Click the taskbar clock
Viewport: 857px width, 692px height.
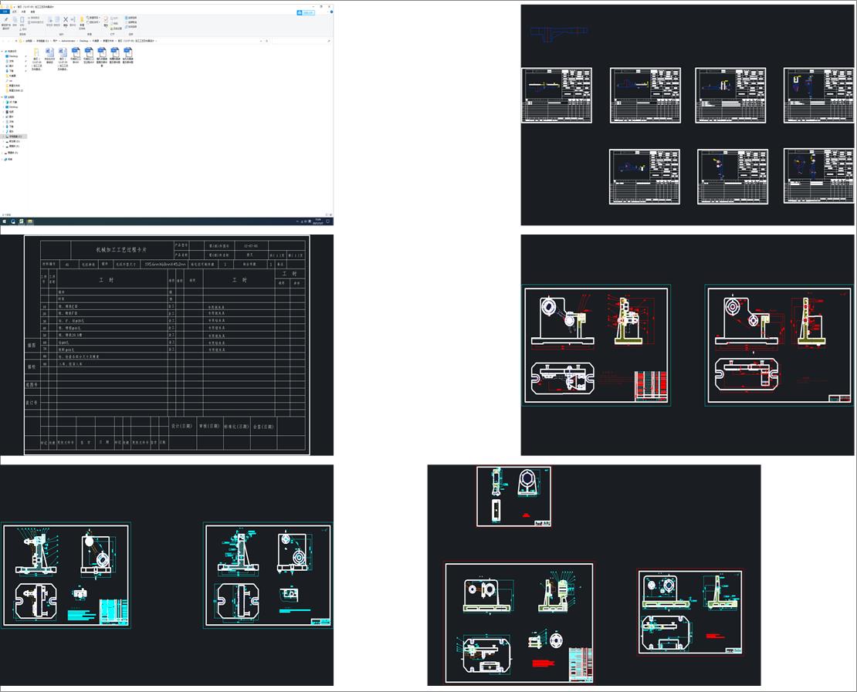[x=317, y=221]
